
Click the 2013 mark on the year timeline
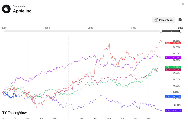pyautogui.click(x=134, y=28)
